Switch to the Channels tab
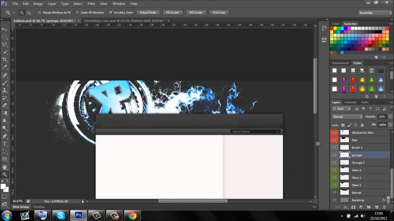 tap(350, 102)
